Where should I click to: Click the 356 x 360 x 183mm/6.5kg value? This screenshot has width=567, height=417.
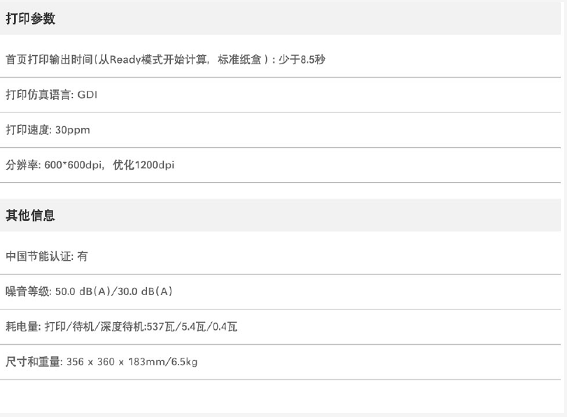click(132, 362)
